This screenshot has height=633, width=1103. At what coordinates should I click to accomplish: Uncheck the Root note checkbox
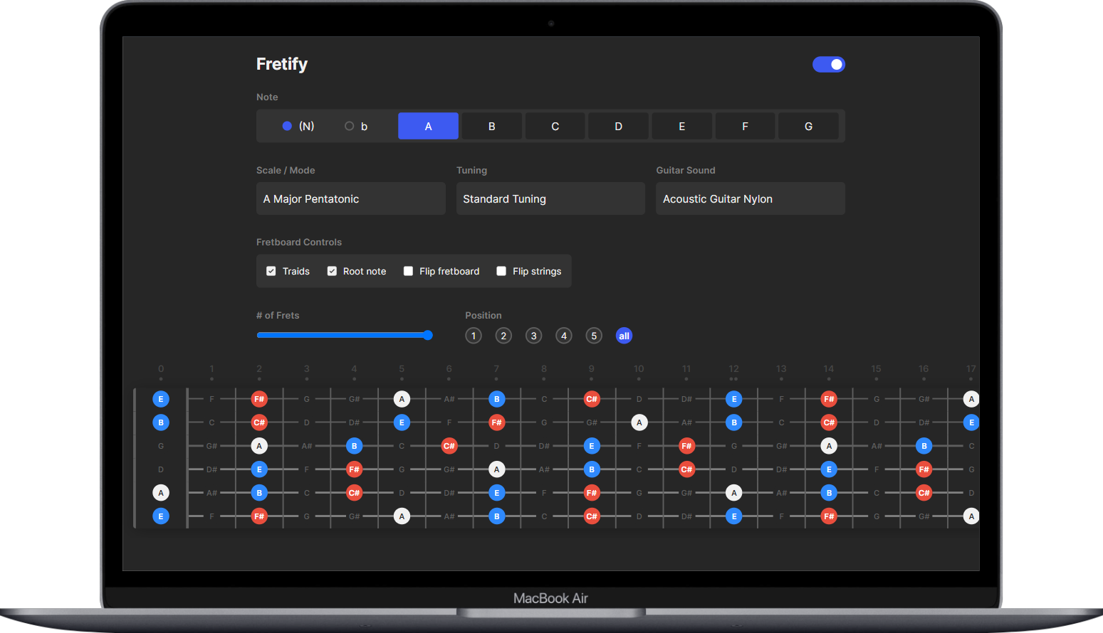pos(332,271)
